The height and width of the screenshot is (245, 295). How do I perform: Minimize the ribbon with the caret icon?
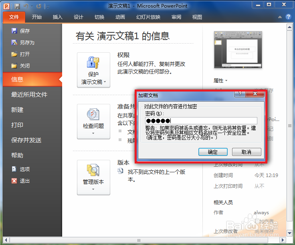tap(280, 17)
